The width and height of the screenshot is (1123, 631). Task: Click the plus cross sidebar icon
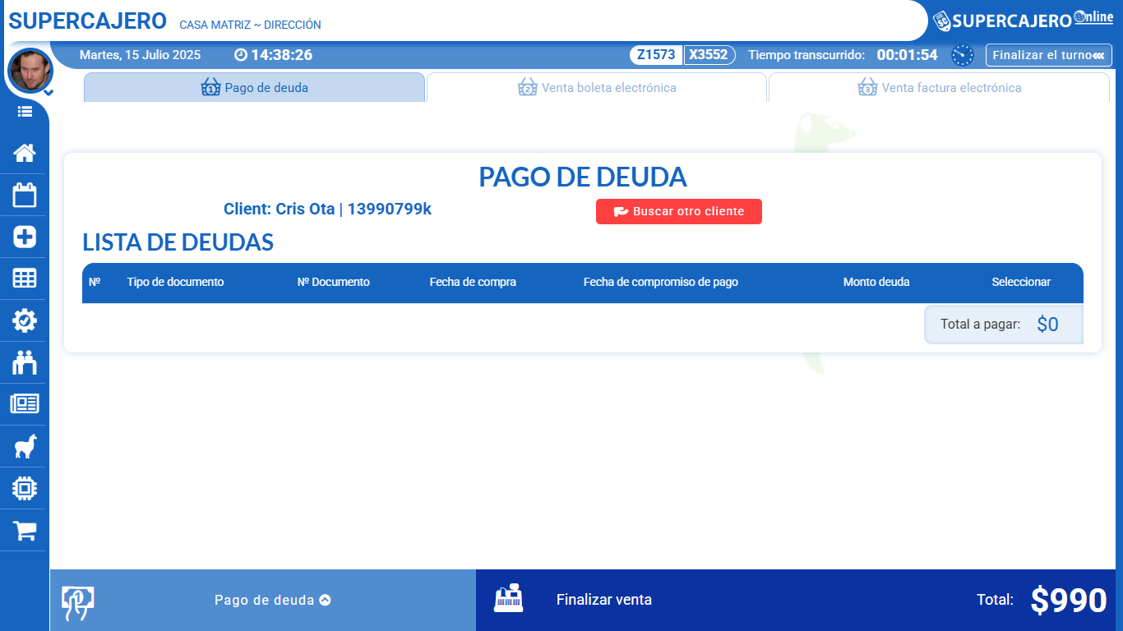coord(25,237)
